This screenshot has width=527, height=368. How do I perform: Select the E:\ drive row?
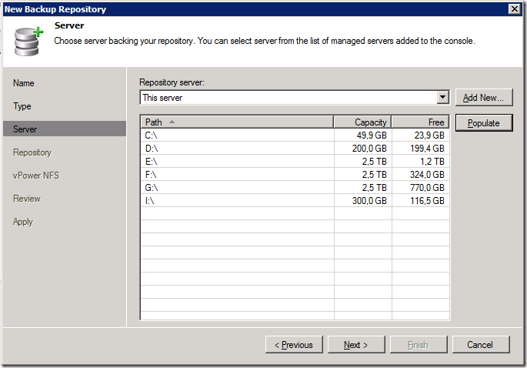[236, 161]
